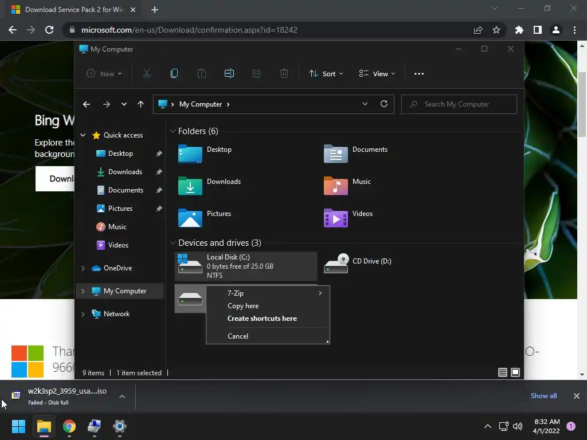Viewport: 587px width, 440px height.
Task: Open Pictures in Quick access sidebar
Action: tap(120, 209)
